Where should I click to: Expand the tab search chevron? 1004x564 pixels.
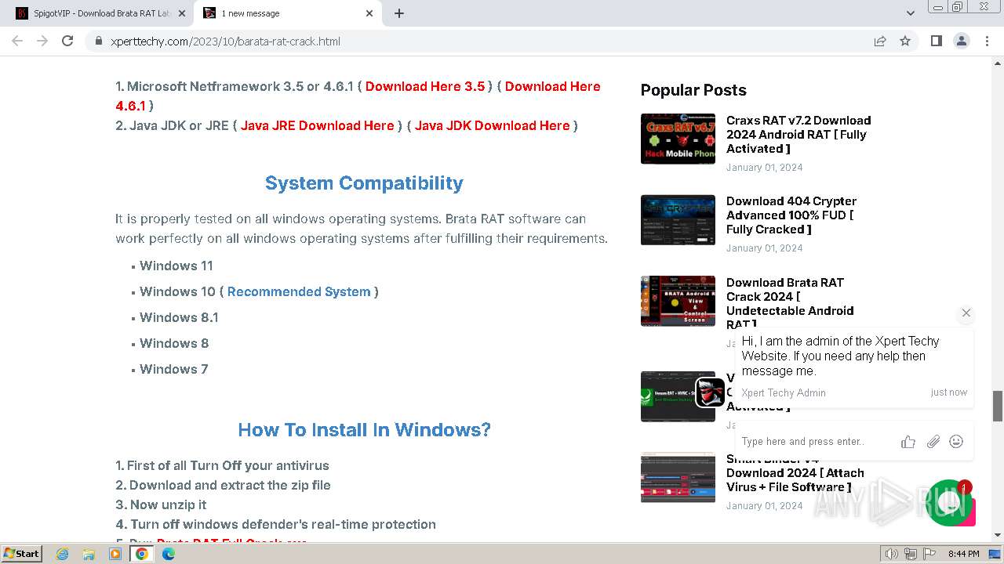(x=911, y=13)
